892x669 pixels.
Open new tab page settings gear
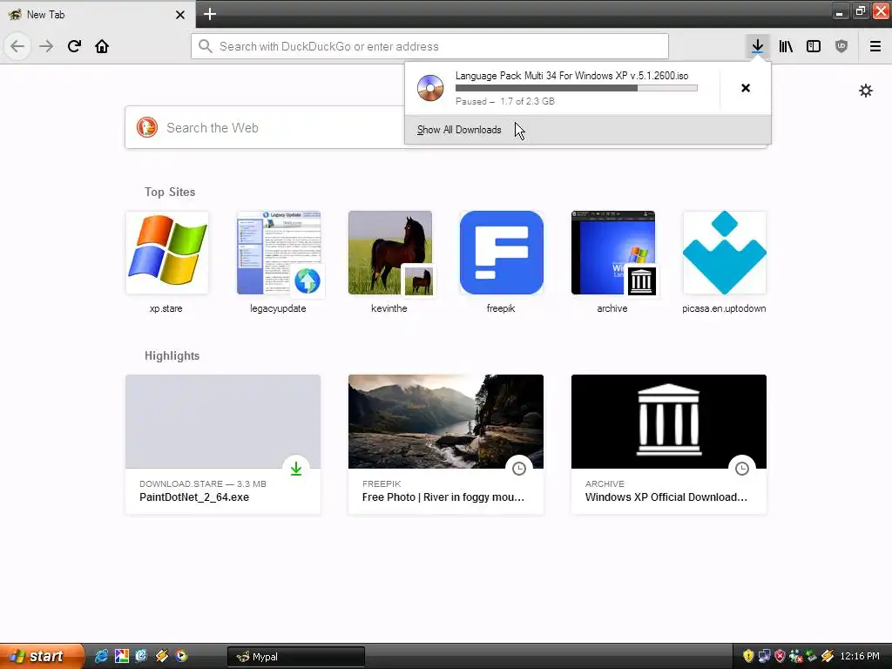866,91
